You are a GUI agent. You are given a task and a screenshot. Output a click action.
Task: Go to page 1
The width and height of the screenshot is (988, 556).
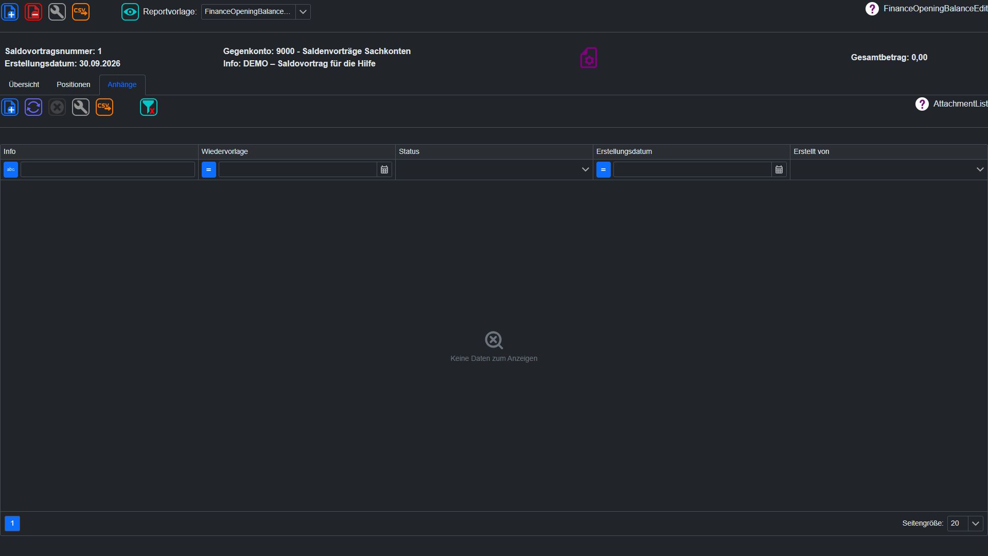pos(12,524)
